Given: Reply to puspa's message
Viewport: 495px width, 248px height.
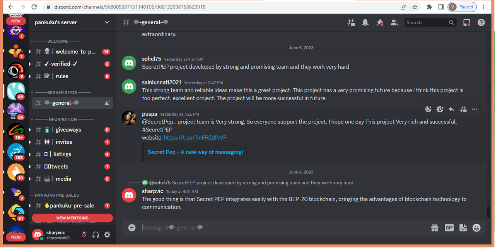Looking at the screenshot, I should pos(451,109).
